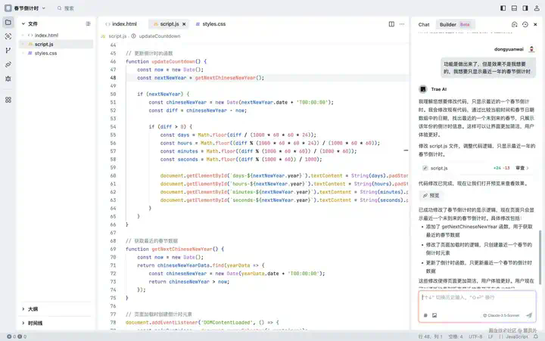Click the user message bubble in chat
This screenshot has height=341, width=545.
pos(487,68)
